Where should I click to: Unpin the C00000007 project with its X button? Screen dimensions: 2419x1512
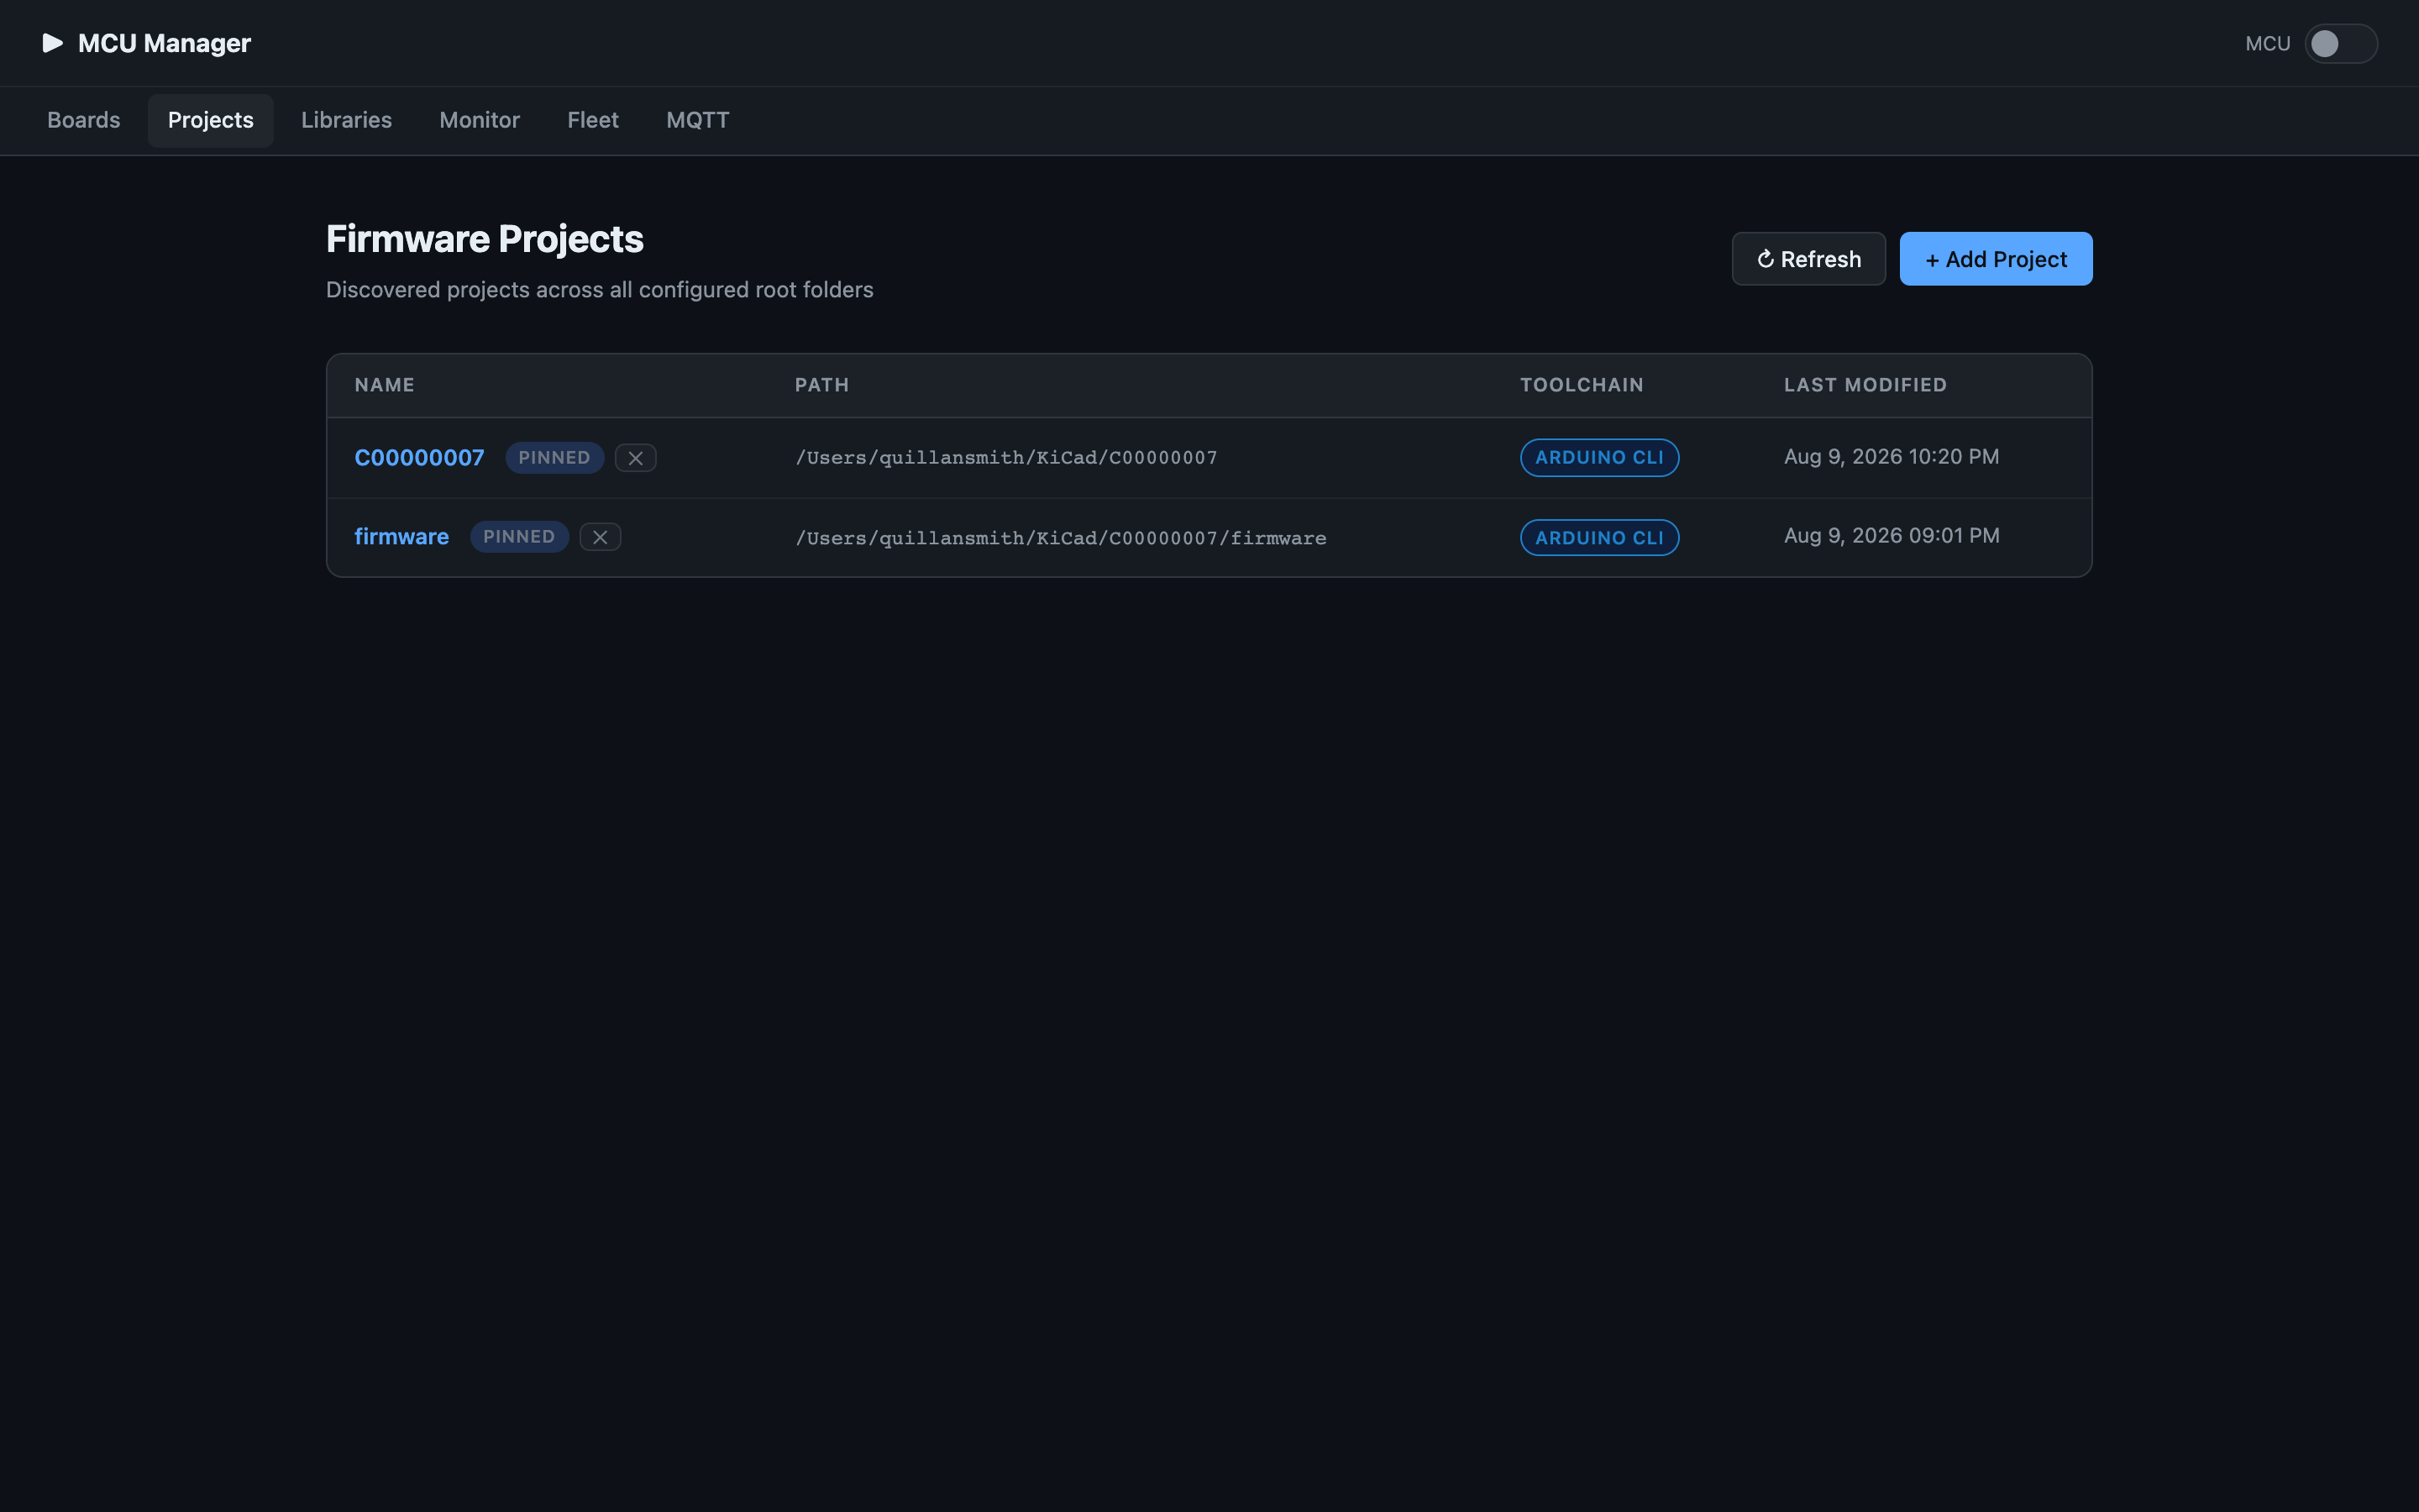636,458
